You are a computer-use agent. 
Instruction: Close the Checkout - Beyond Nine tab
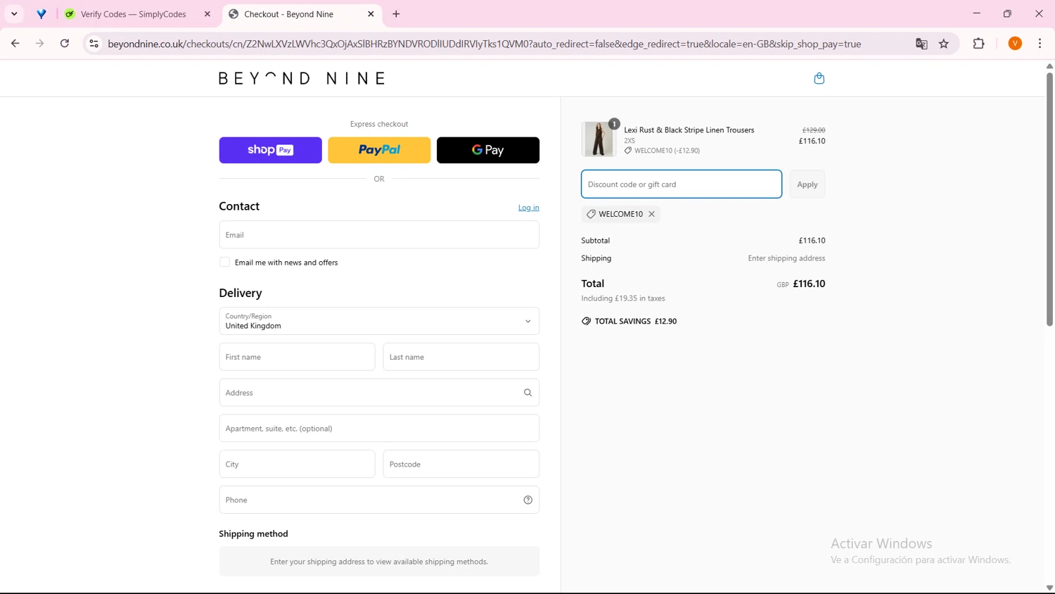(x=371, y=14)
